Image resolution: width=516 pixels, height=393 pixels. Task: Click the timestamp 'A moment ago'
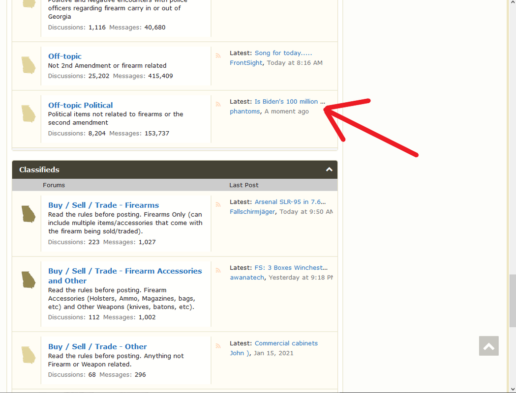click(287, 112)
